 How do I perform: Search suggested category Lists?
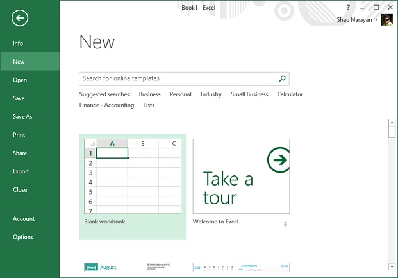(x=149, y=105)
